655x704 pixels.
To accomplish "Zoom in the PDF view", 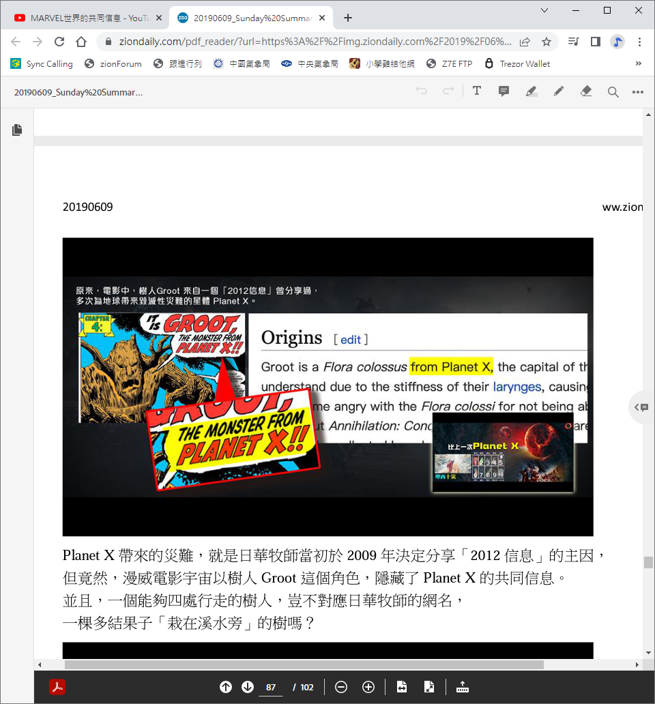I will [x=368, y=687].
